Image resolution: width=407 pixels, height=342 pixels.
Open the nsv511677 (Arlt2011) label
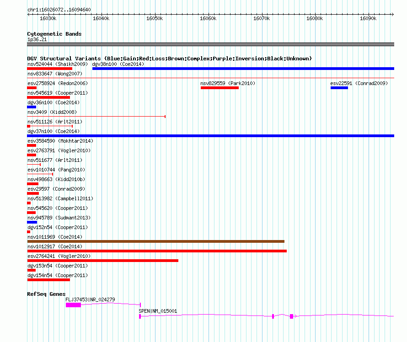[55, 160]
